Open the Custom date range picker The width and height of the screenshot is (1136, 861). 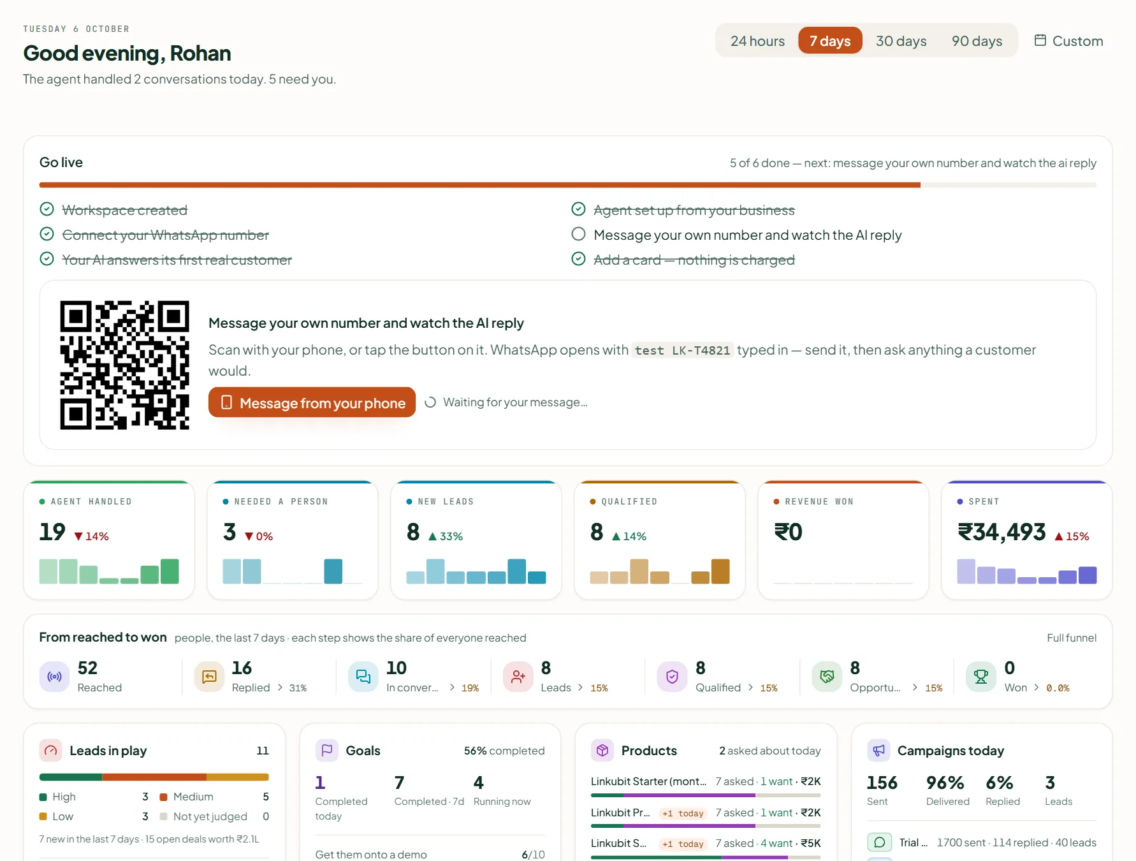tap(1068, 41)
